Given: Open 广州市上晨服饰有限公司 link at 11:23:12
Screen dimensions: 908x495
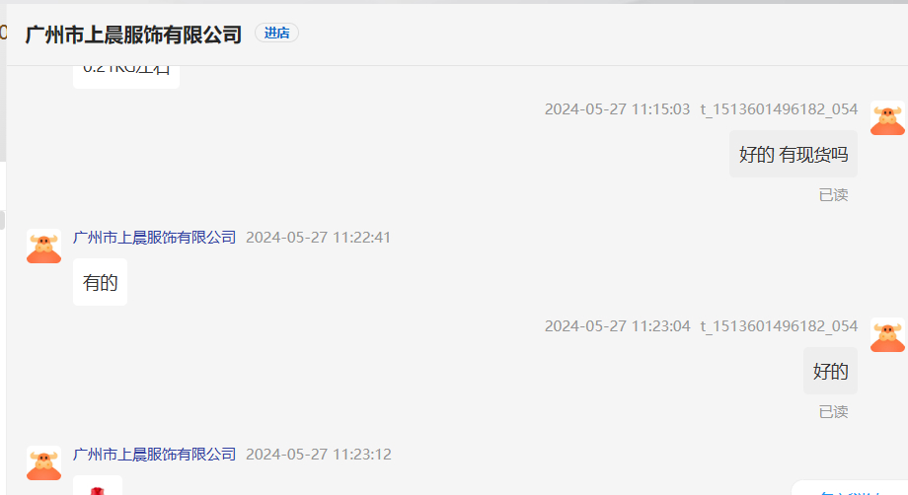Looking at the screenshot, I should (x=154, y=454).
